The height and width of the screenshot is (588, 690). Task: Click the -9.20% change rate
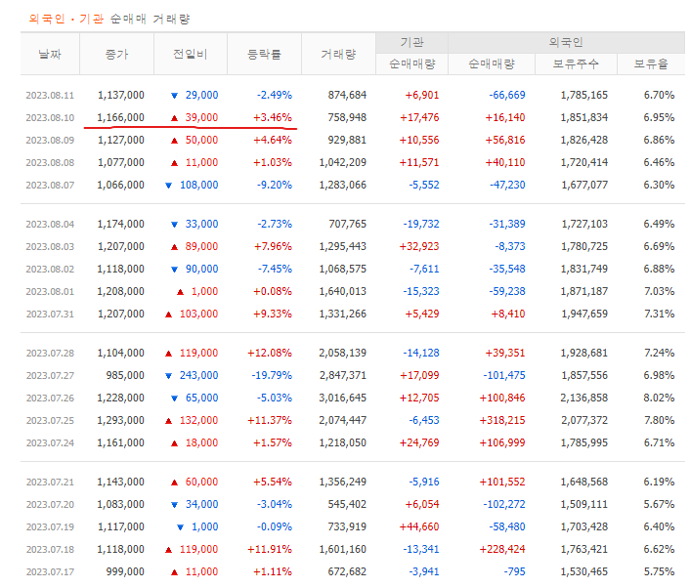pos(275,185)
